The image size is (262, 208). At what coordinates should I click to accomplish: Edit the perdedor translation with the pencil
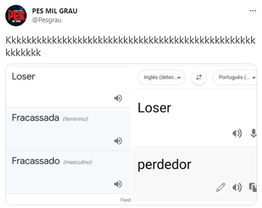[x=221, y=187]
